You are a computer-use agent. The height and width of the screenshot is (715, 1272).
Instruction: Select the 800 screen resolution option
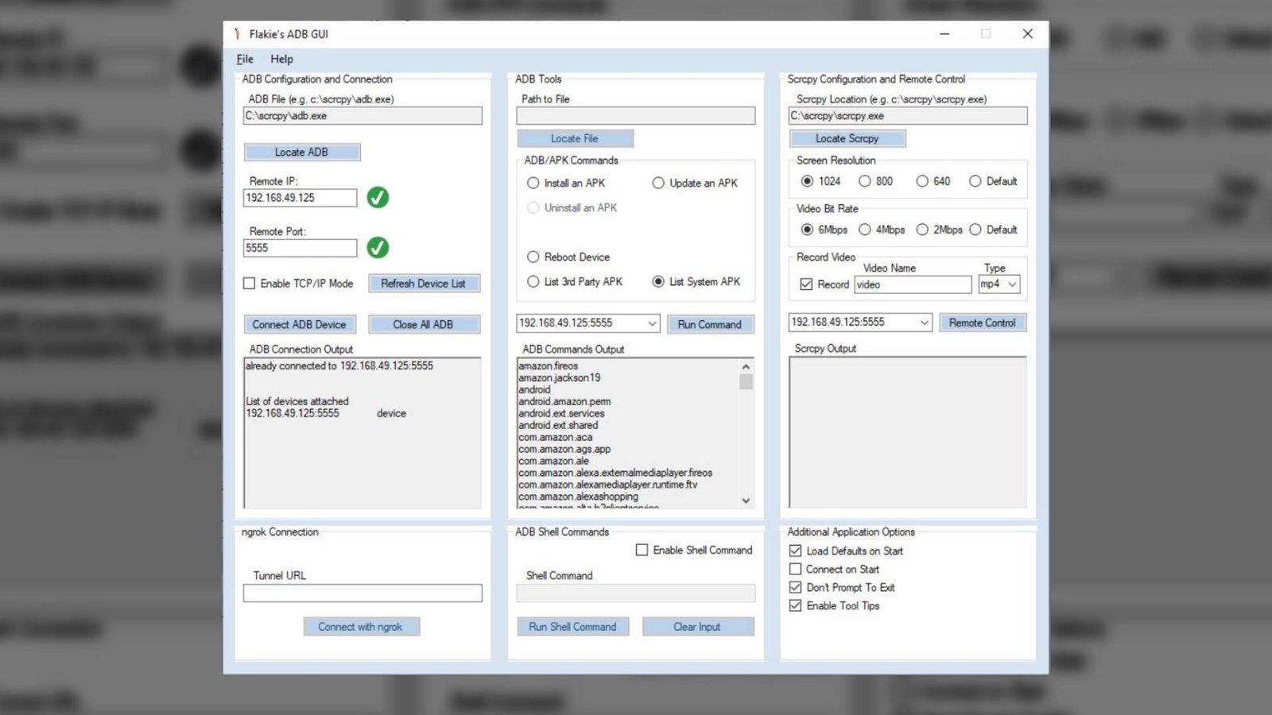pos(865,181)
